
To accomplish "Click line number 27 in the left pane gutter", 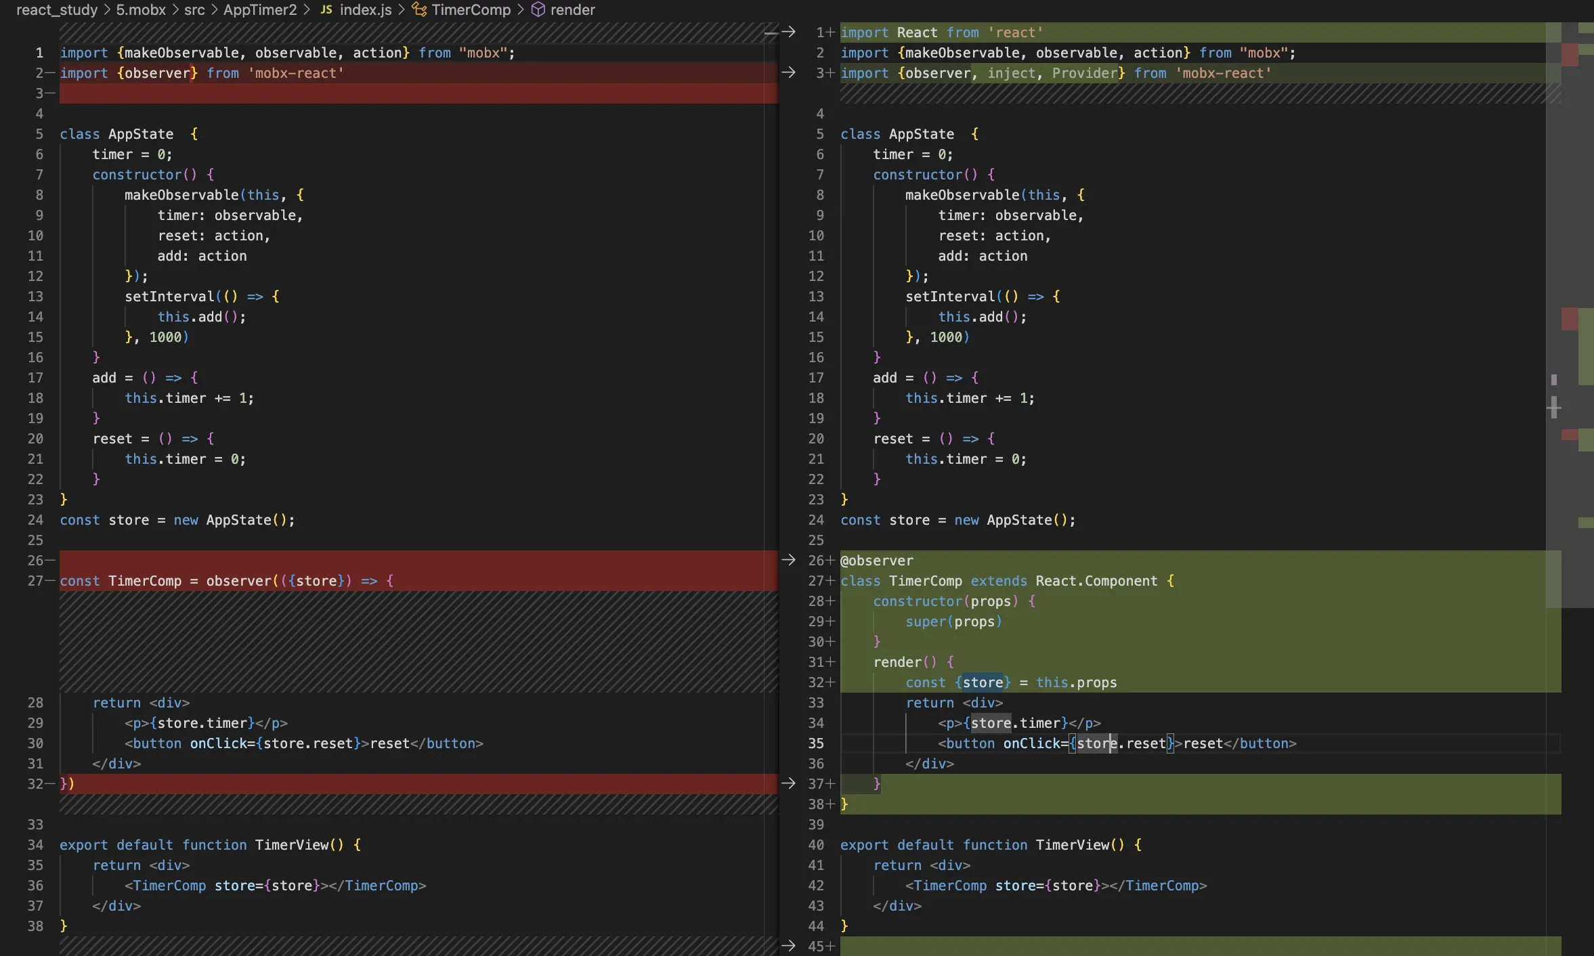I will coord(35,581).
